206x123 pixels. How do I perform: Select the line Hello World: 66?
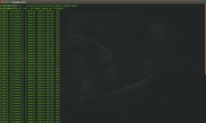click(30, 122)
